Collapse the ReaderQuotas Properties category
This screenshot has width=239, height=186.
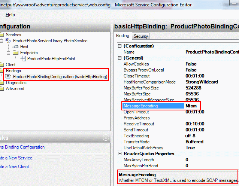pos(119,154)
